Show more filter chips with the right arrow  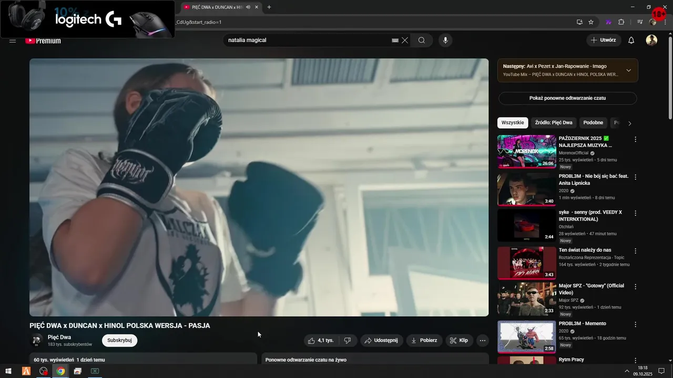[x=629, y=123]
